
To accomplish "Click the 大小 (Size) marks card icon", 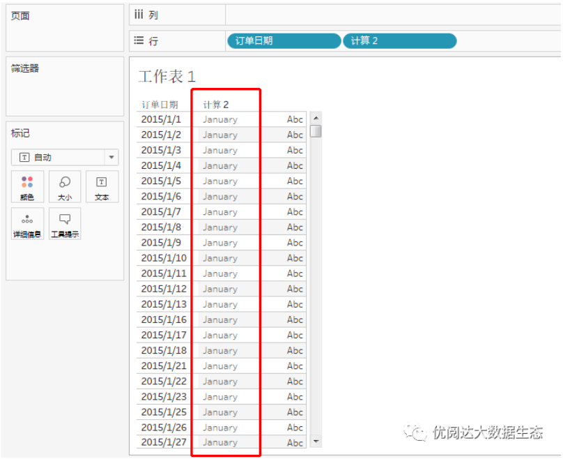I will tap(64, 187).
